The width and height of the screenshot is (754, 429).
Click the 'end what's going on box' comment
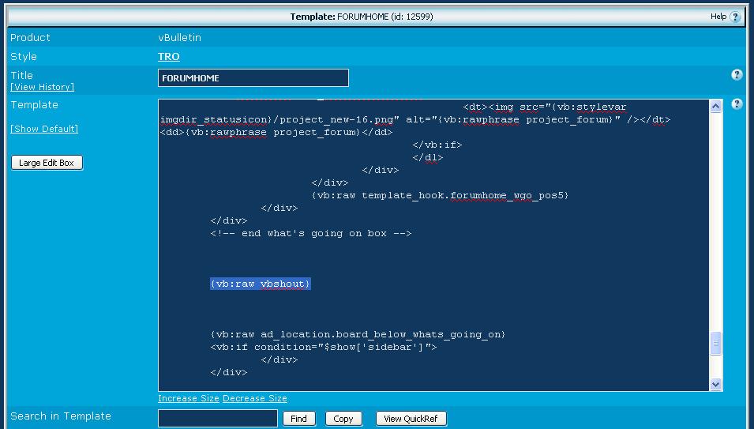pos(310,233)
